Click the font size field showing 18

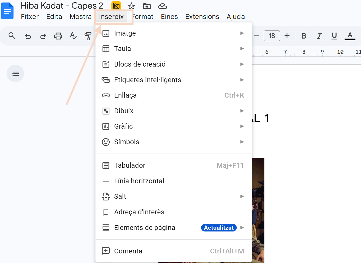272,36
